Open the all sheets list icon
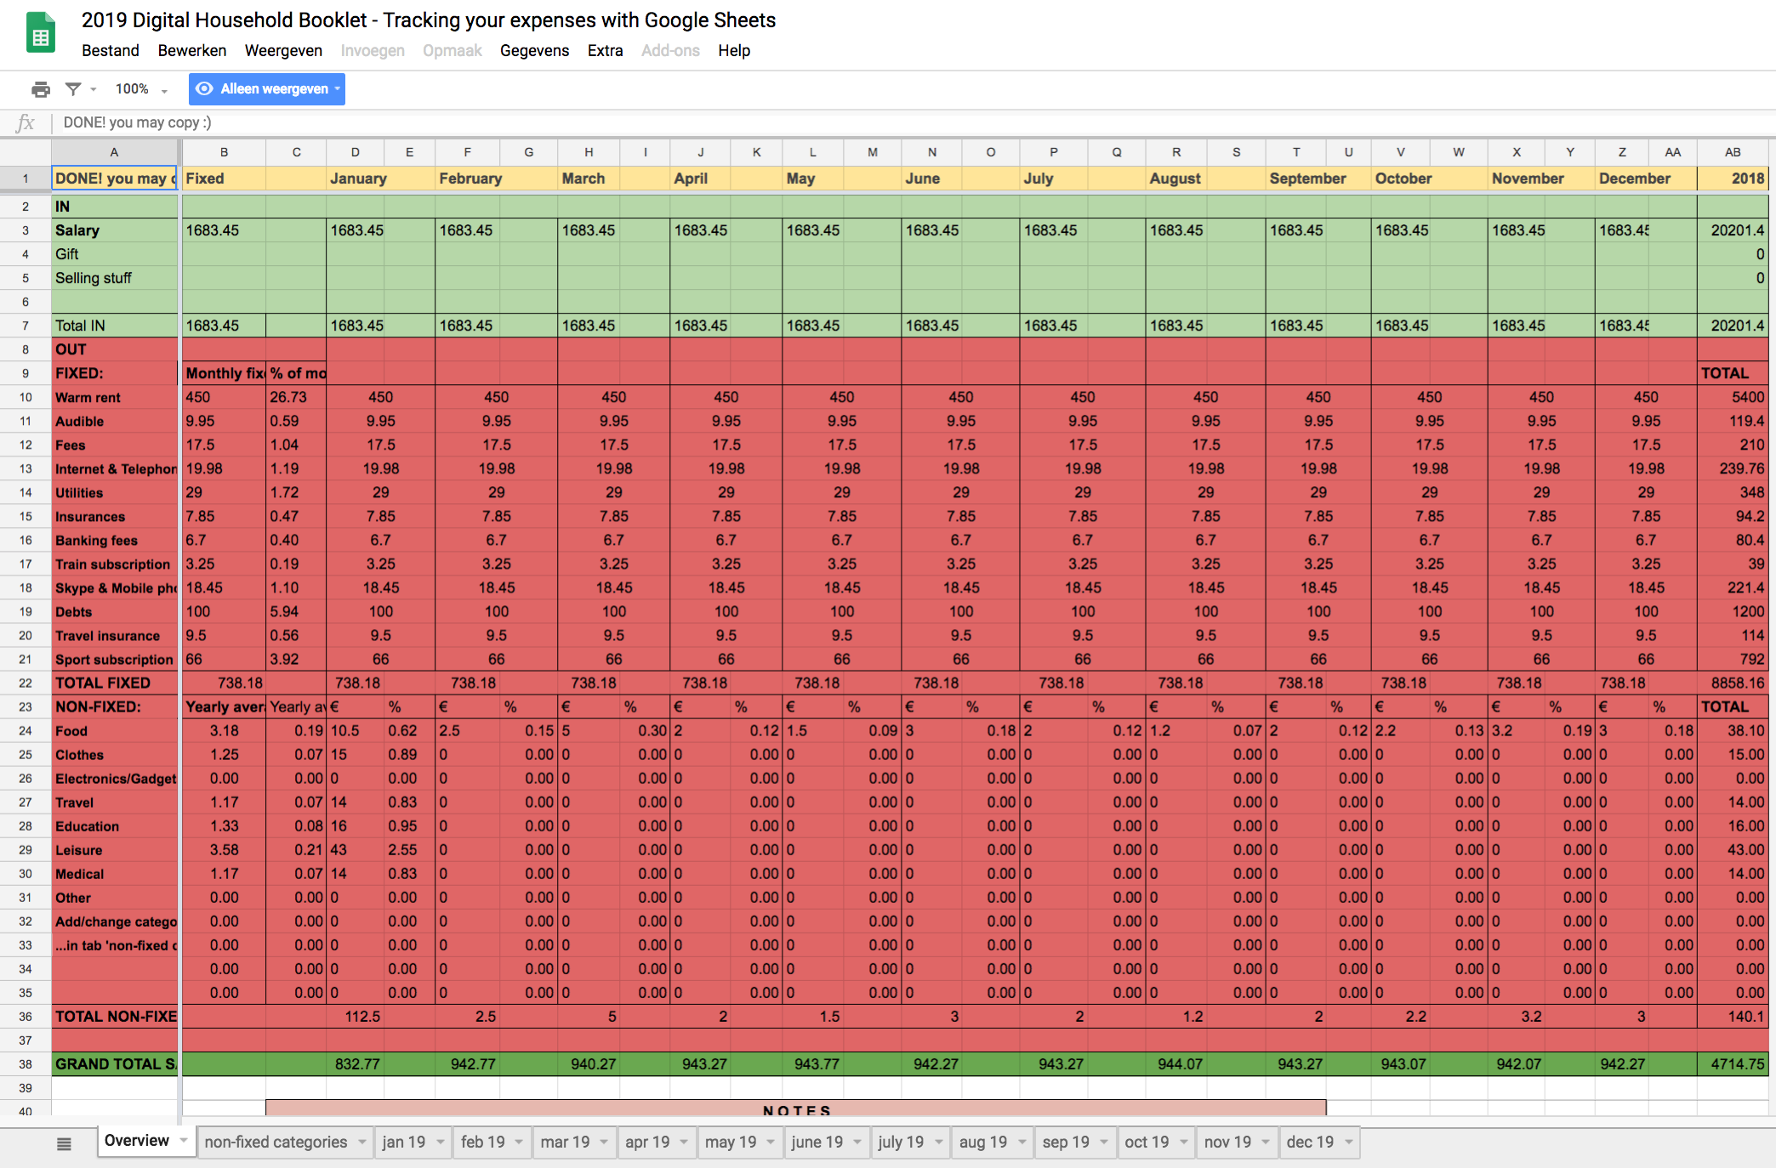This screenshot has width=1776, height=1168. coord(64,1143)
